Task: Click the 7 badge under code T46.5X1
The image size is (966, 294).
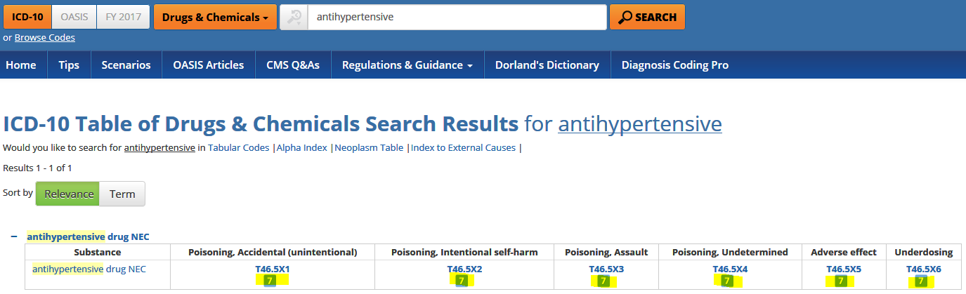Action: pyautogui.click(x=269, y=281)
